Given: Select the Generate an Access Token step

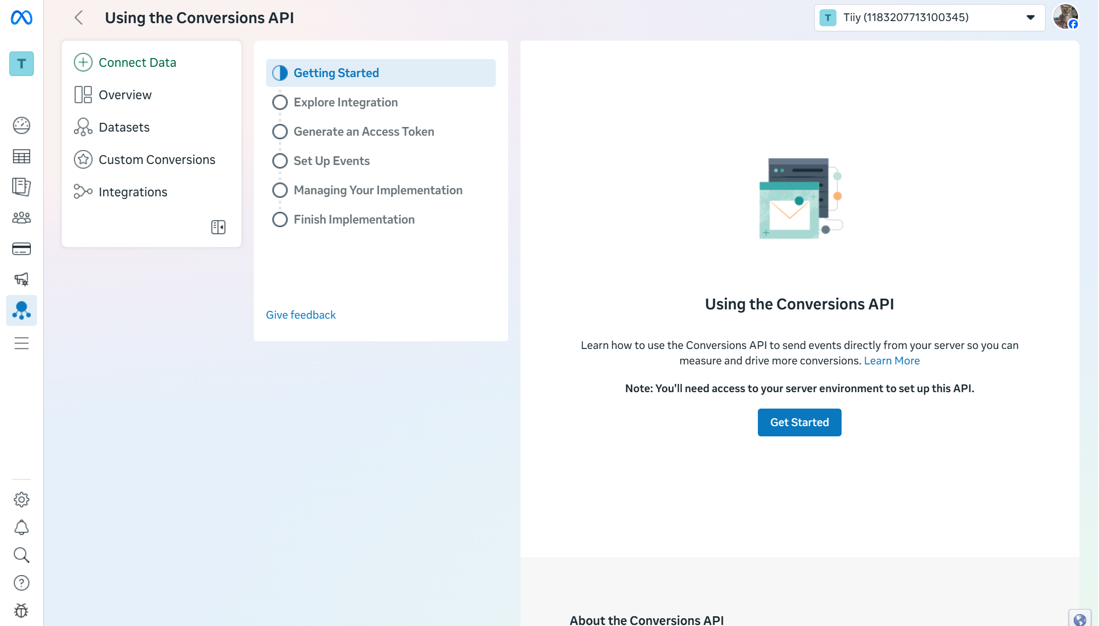Looking at the screenshot, I should tap(363, 132).
